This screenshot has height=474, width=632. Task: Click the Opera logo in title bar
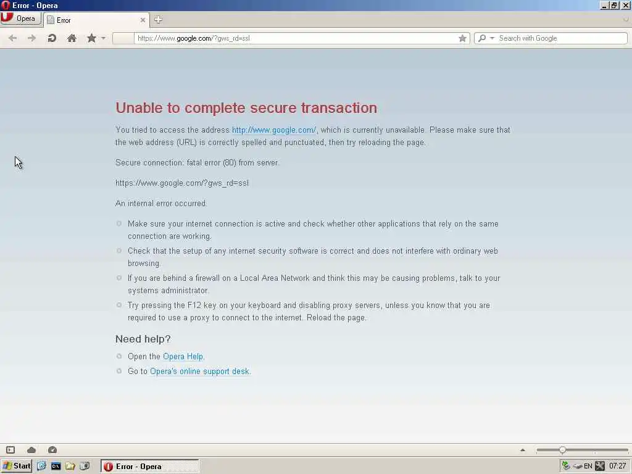pos(6,5)
